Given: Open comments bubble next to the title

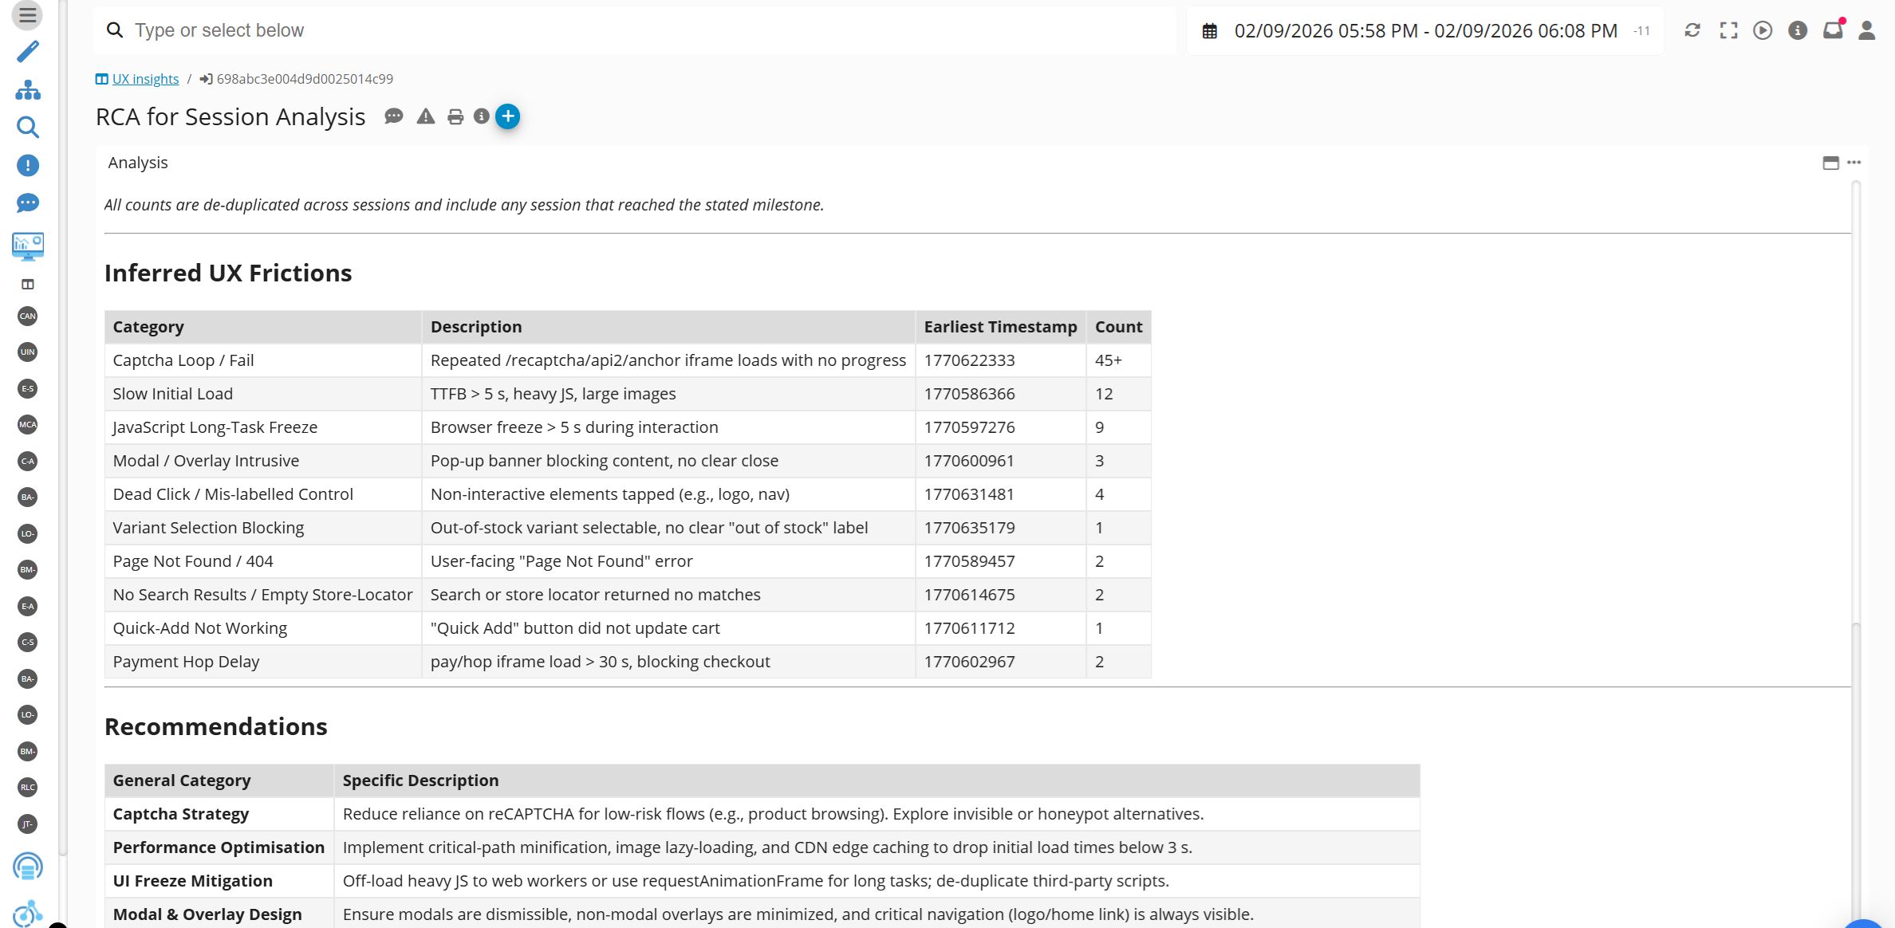Looking at the screenshot, I should click(394, 116).
